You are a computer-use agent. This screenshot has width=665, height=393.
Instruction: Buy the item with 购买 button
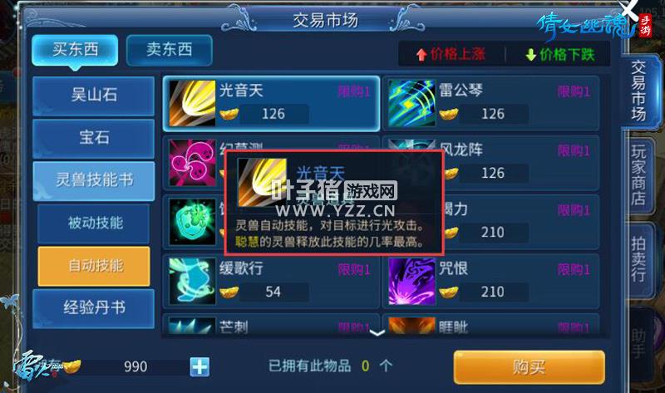(530, 367)
